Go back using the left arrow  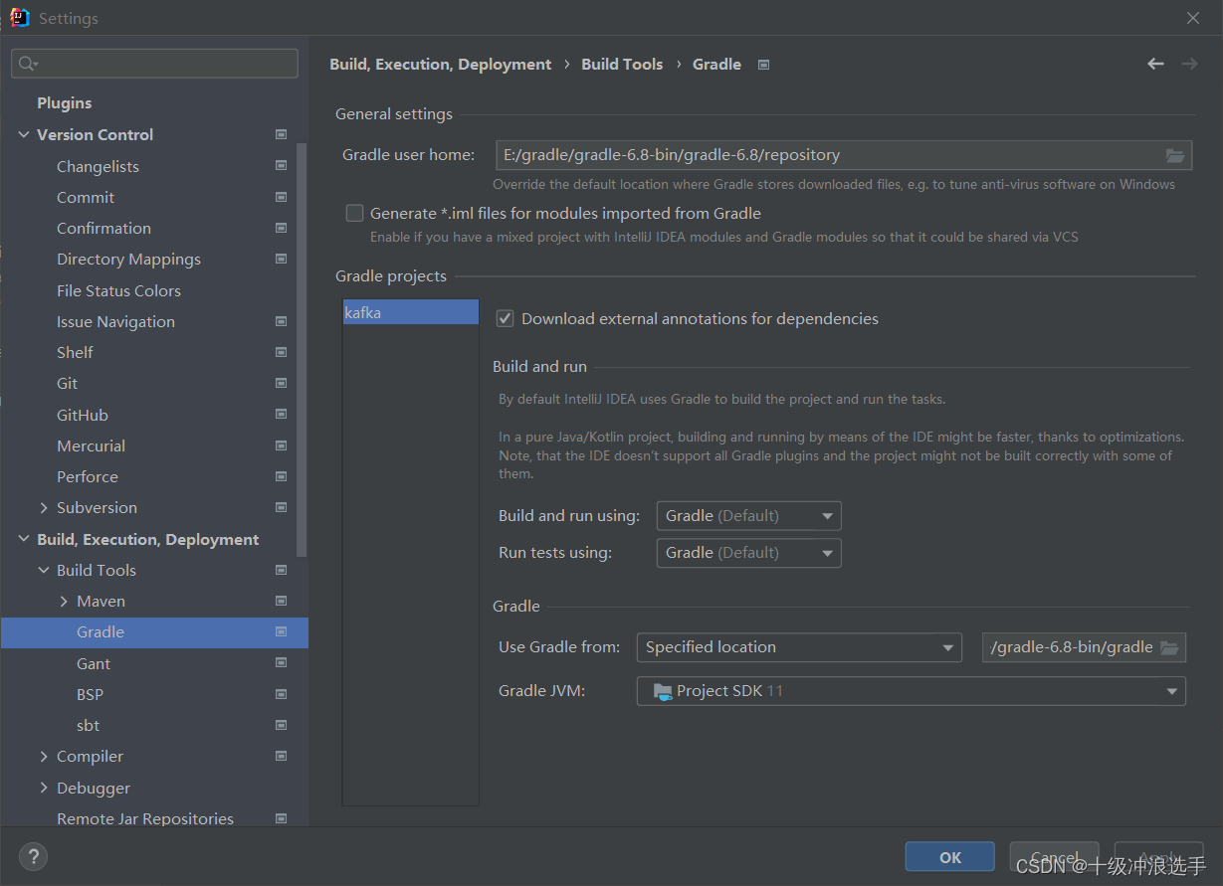click(x=1155, y=64)
